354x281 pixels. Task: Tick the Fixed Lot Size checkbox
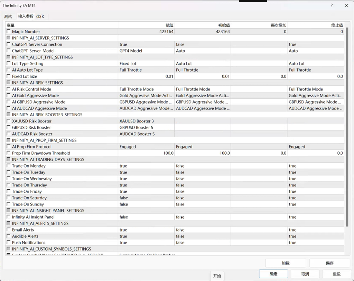pyautogui.click(x=9, y=76)
